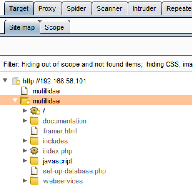Click the documentation folder icon
The image size is (193, 190).
tap(34, 121)
